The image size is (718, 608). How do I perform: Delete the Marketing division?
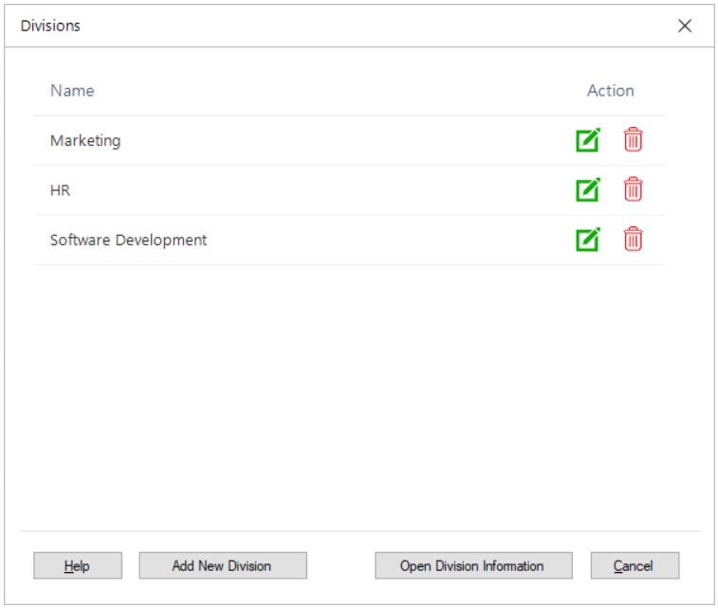[633, 140]
